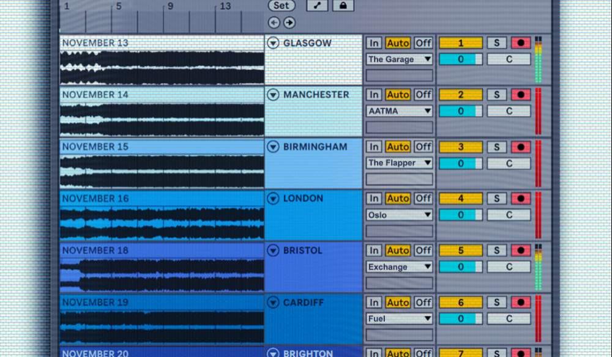Fold the BRIGHTON track
The height and width of the screenshot is (357, 612).
click(x=273, y=353)
